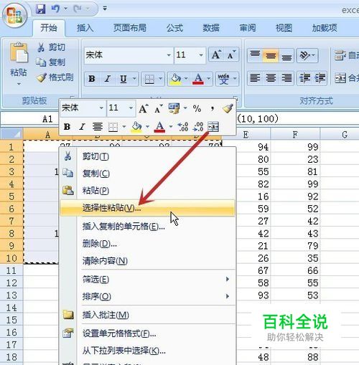Align text right in ribbon
Viewport: 359px width, 365px height.
[286, 78]
